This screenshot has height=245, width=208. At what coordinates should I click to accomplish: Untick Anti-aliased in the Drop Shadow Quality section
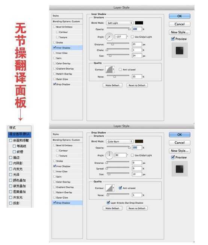coord(120,188)
